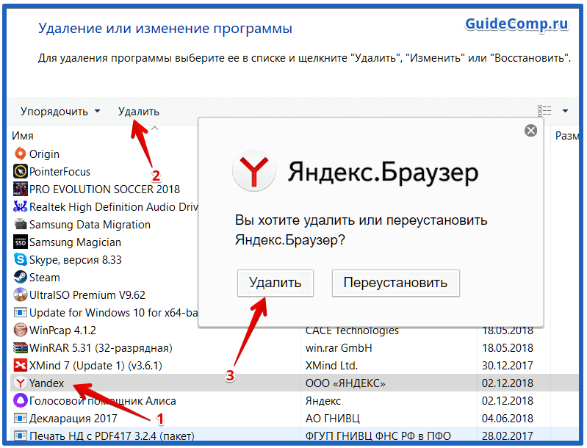Open the Упорядочить dropdown menu
587x448 pixels.
pos(60,111)
